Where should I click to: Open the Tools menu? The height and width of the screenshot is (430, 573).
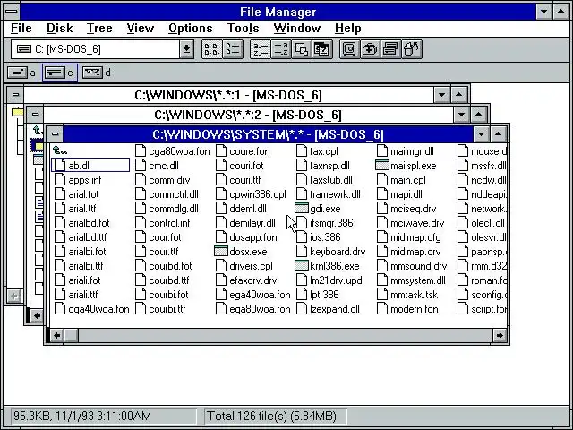[243, 28]
